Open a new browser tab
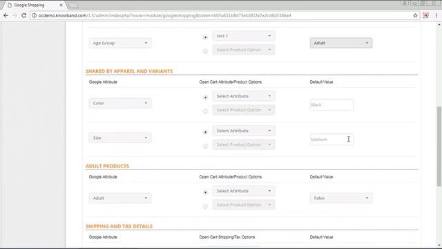Image resolution: width=442 pixels, height=249 pixels. 73,5
